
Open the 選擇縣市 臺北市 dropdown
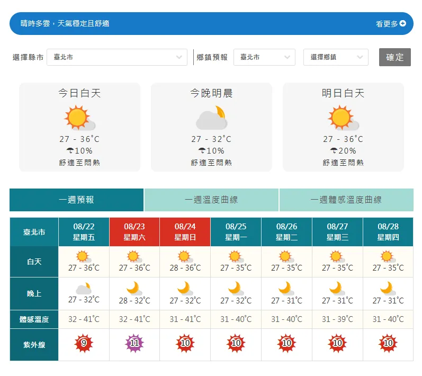pyautogui.click(x=117, y=57)
